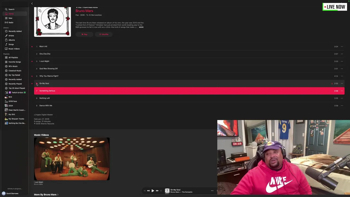Open the My Shazam Tracks playlist
Screen dimensions: 350x197
point(16,119)
